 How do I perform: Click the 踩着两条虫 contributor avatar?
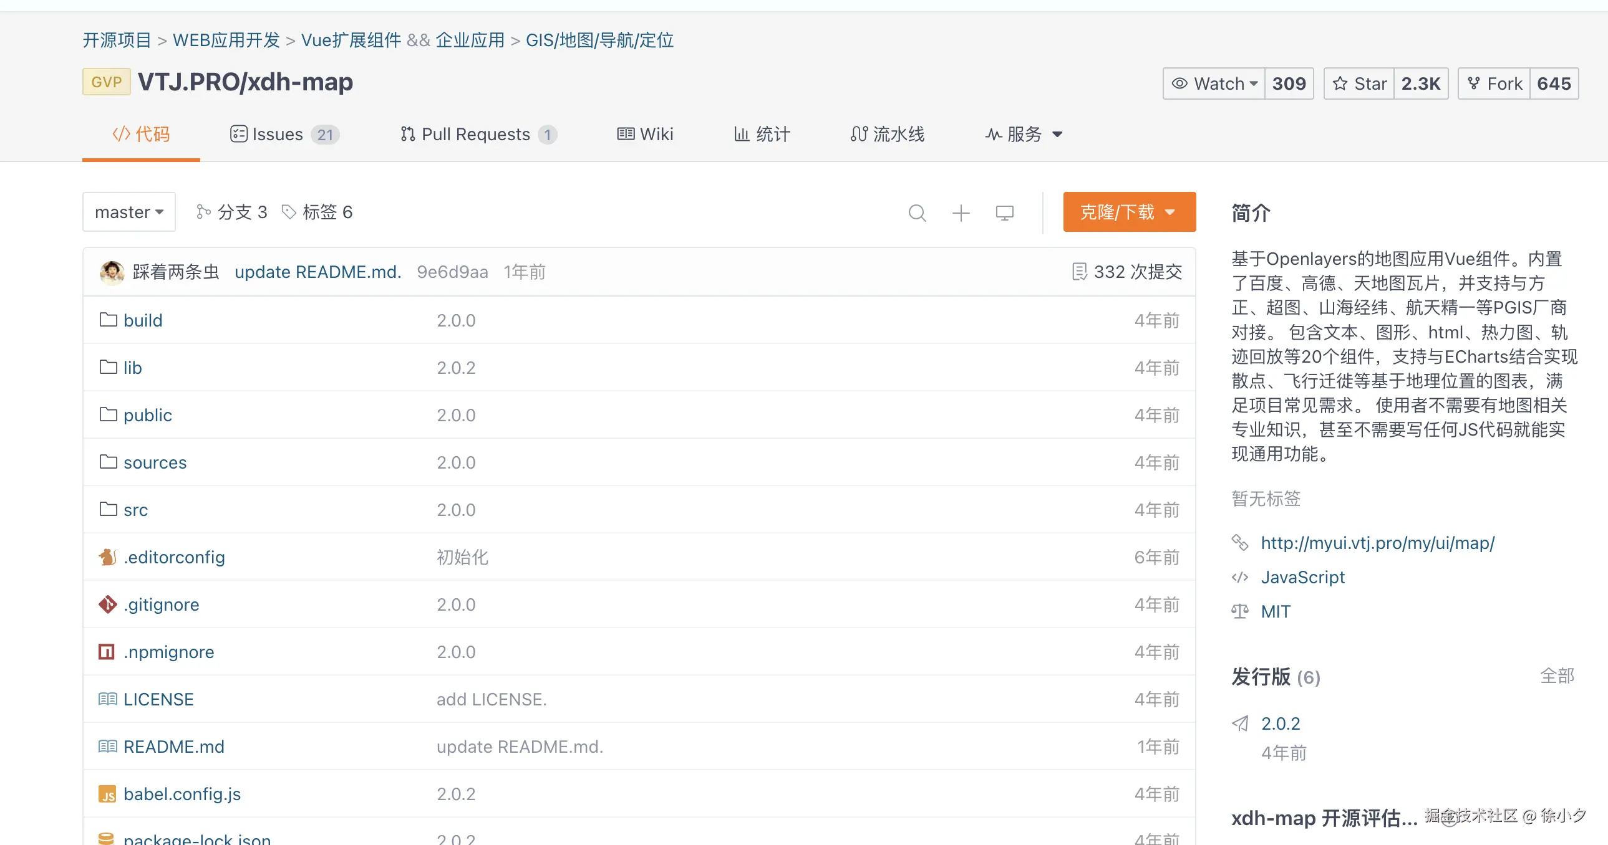(x=111, y=271)
